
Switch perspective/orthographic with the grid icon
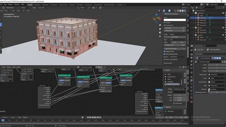click(x=160, y=36)
